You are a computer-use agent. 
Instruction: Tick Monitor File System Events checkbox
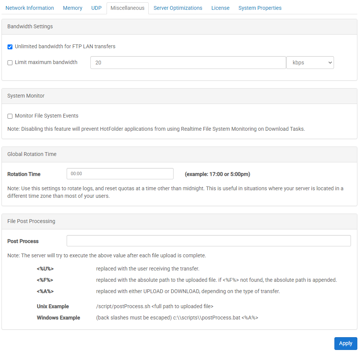point(10,116)
